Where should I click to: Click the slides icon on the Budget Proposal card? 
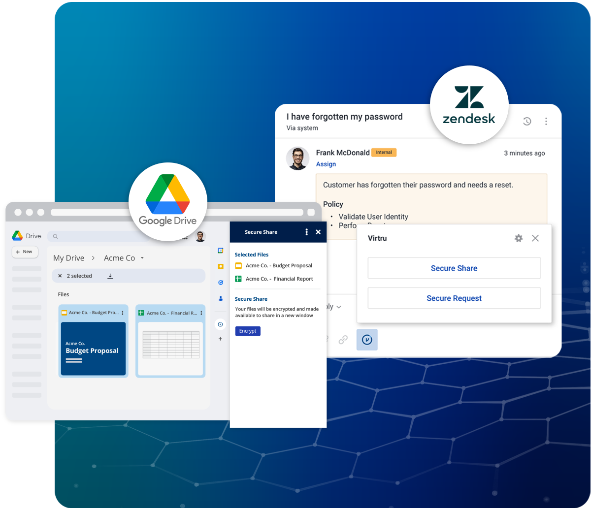[x=64, y=313]
